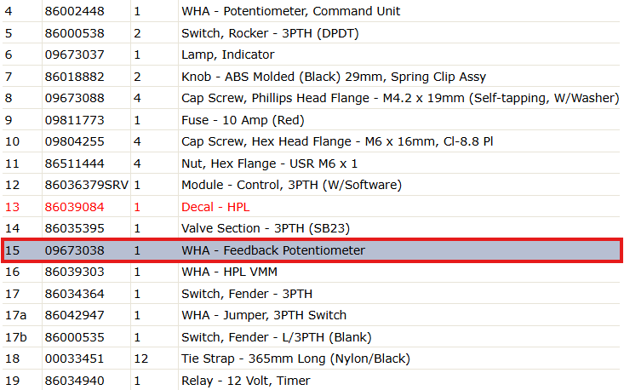Select item 17a WHA - Jumper row
This screenshot has height=390, width=624.
coord(312,315)
